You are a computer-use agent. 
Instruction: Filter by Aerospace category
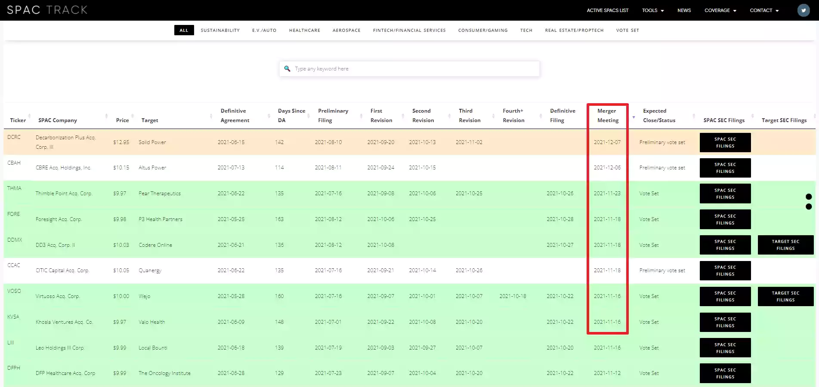[346, 30]
